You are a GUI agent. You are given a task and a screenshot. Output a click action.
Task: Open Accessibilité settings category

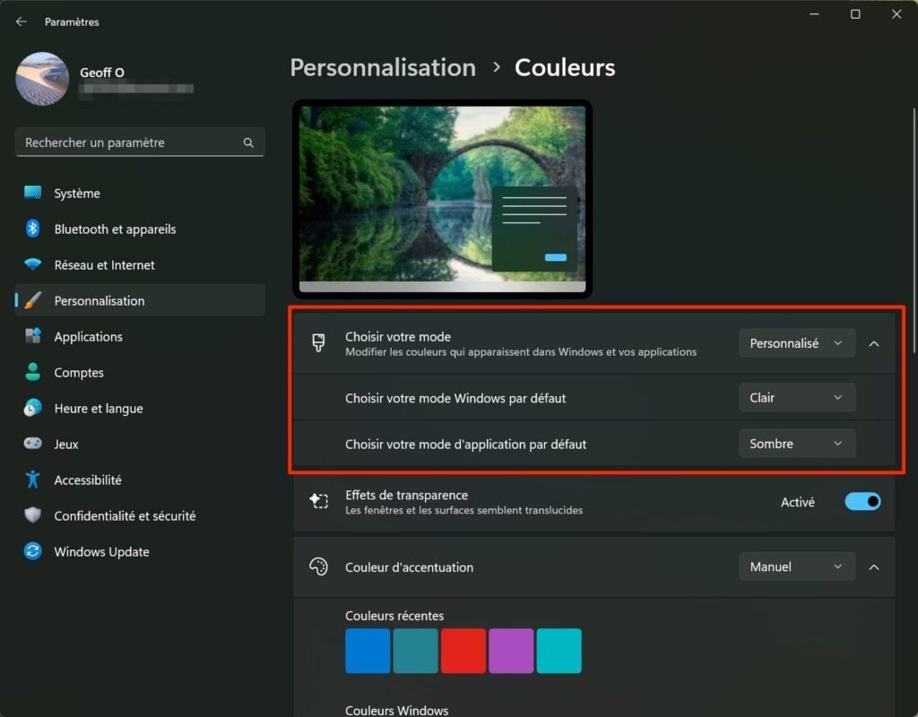(140, 479)
